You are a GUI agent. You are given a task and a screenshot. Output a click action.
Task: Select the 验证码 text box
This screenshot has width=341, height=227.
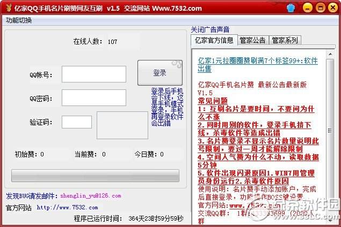click(76, 122)
